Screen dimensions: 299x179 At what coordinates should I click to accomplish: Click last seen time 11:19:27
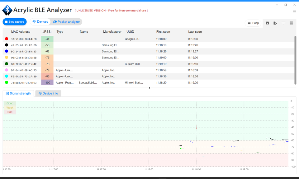pyautogui.click(x=192, y=51)
